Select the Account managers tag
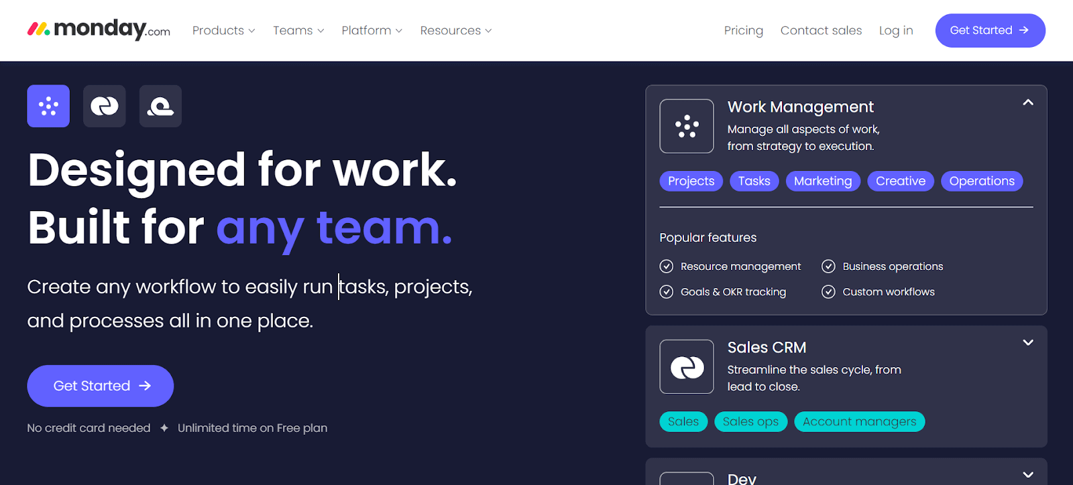The image size is (1073, 485). pyautogui.click(x=860, y=421)
